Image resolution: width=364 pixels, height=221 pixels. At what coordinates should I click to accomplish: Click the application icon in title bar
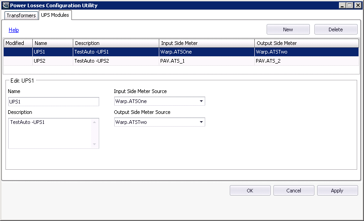click(5, 5)
